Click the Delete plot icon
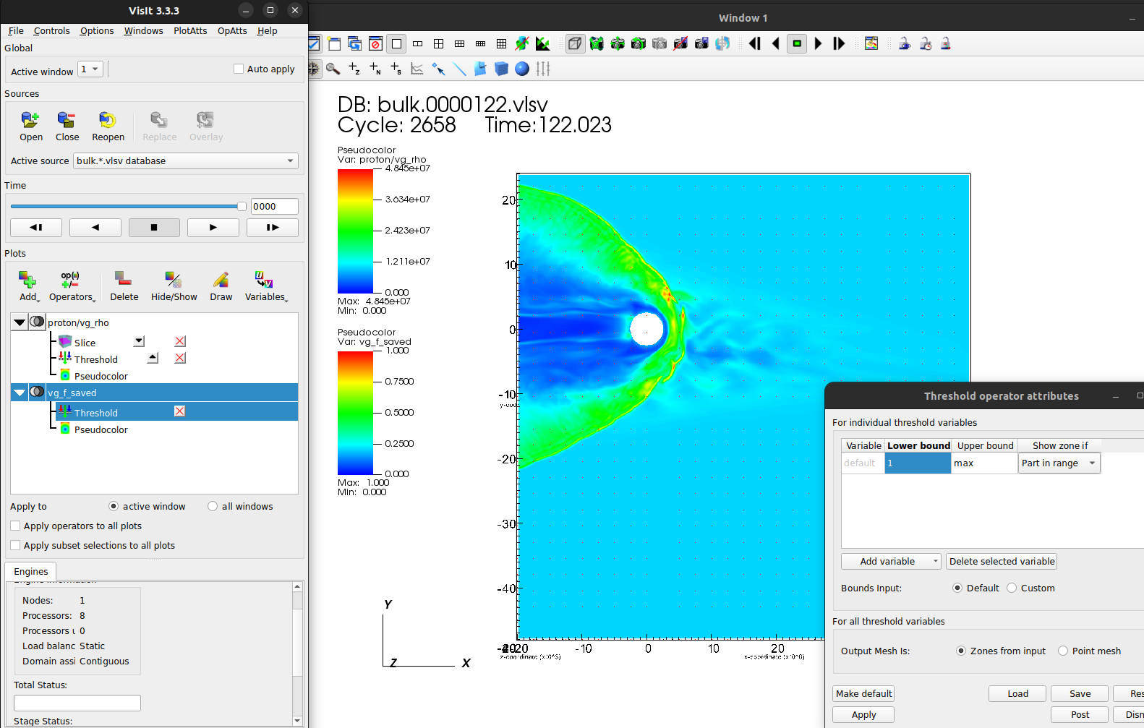This screenshot has height=728, width=1144. click(124, 280)
